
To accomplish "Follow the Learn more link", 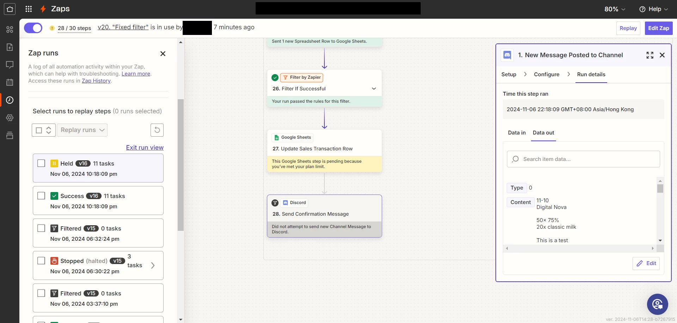I will coord(136,74).
